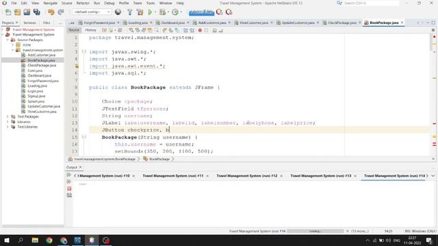Open File Explorer from the taskbar
438x246 pixels.
(x=35, y=240)
